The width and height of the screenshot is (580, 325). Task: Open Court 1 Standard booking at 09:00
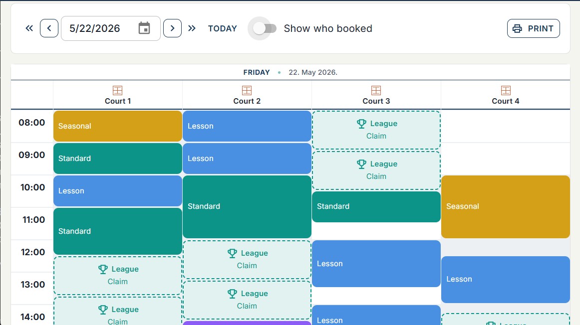click(118, 159)
